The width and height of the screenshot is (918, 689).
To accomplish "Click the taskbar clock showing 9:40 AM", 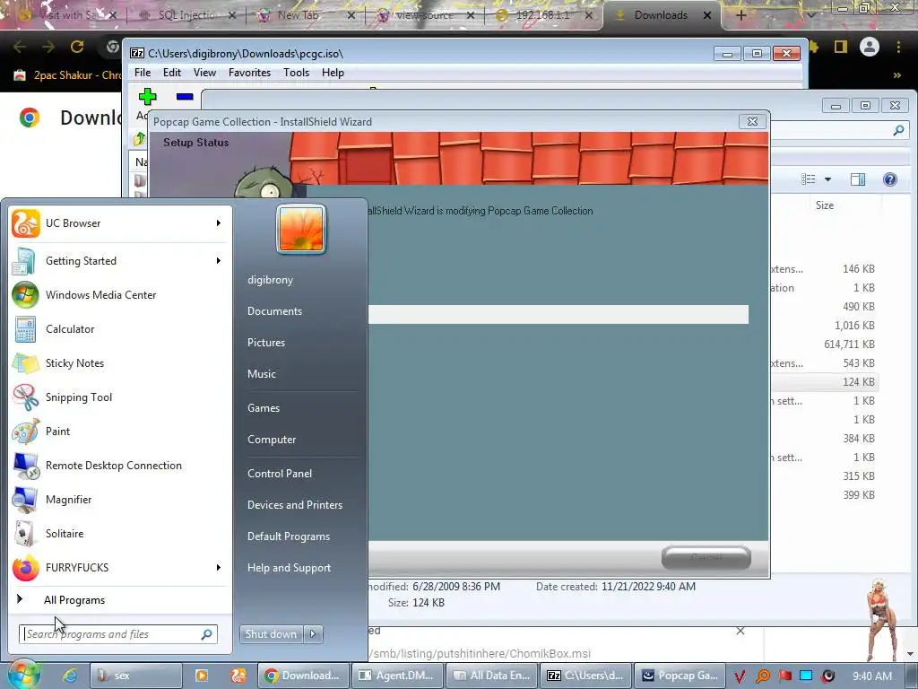I will coord(872,676).
